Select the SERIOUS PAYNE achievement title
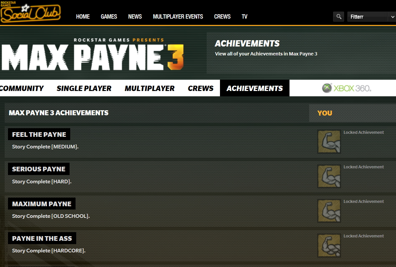 [39, 169]
